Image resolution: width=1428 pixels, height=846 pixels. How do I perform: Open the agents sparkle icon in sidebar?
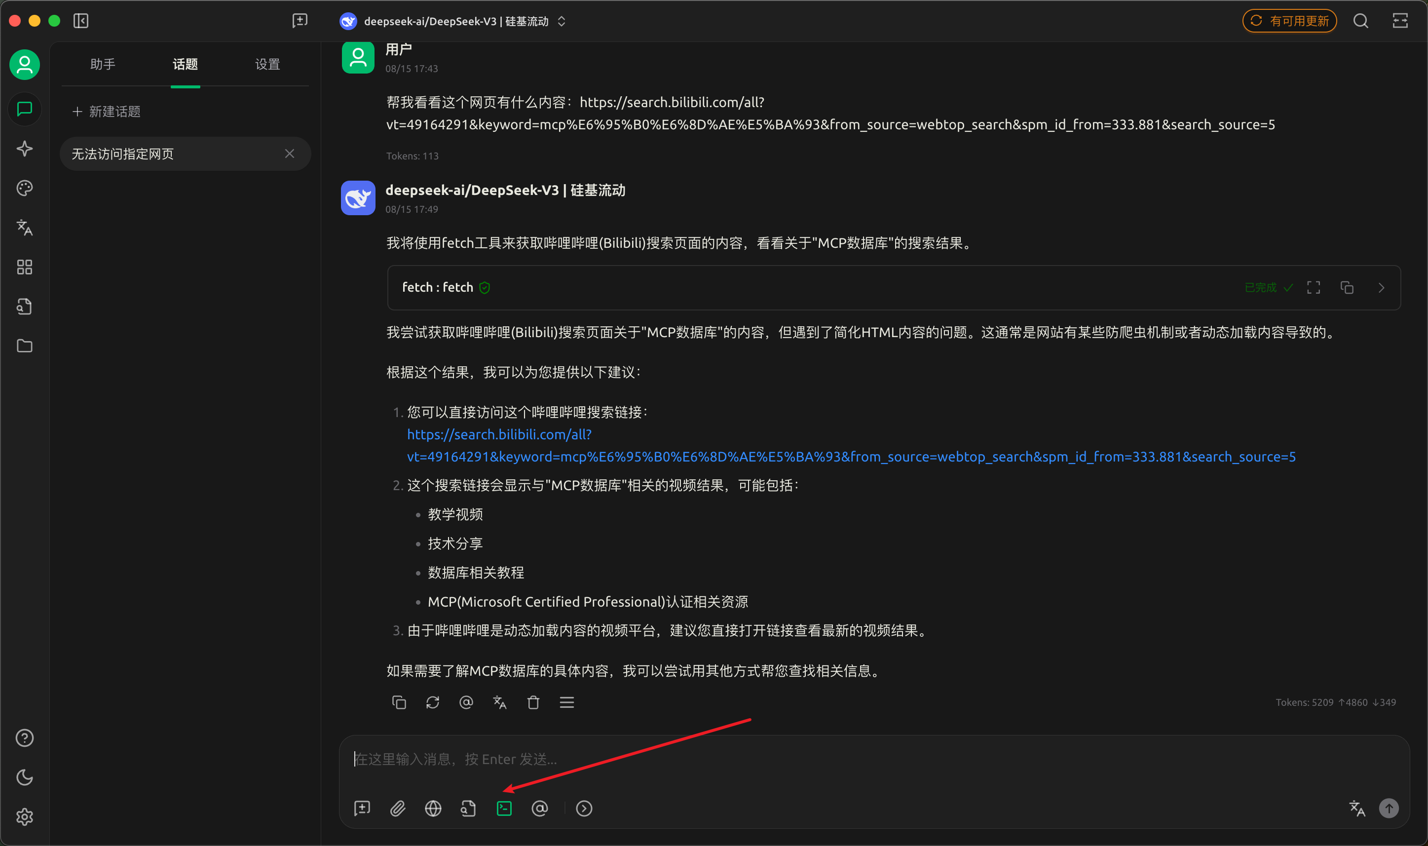pos(25,149)
